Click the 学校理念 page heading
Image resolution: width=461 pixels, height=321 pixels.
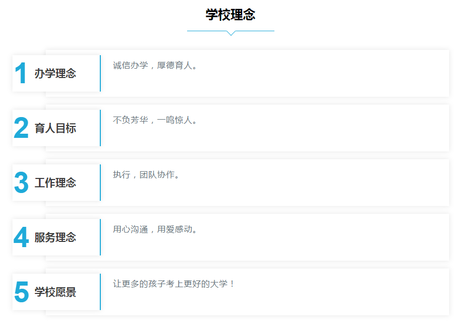(x=231, y=15)
